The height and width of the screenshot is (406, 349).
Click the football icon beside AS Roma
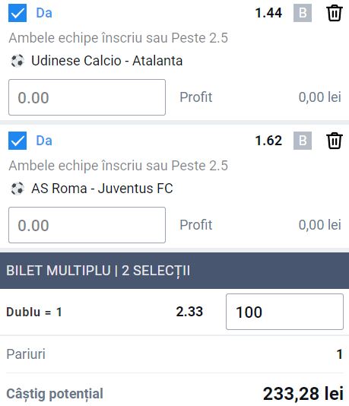point(17,189)
